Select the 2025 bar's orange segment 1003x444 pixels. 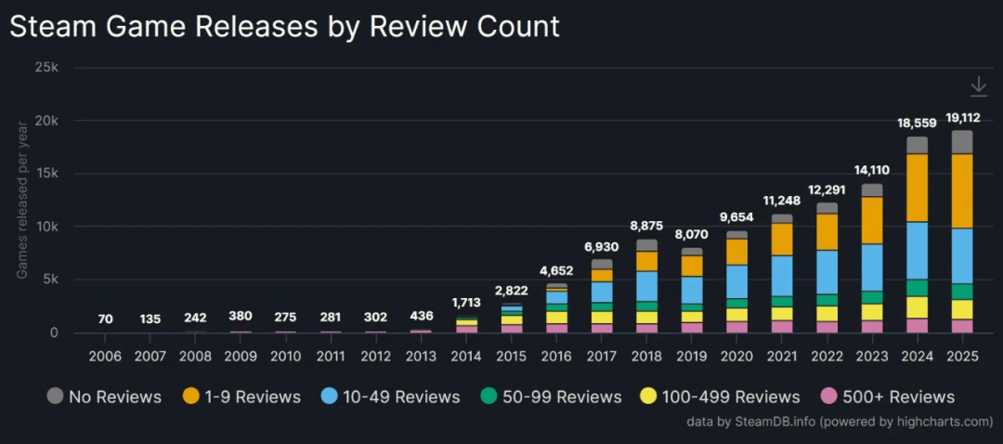click(x=962, y=190)
